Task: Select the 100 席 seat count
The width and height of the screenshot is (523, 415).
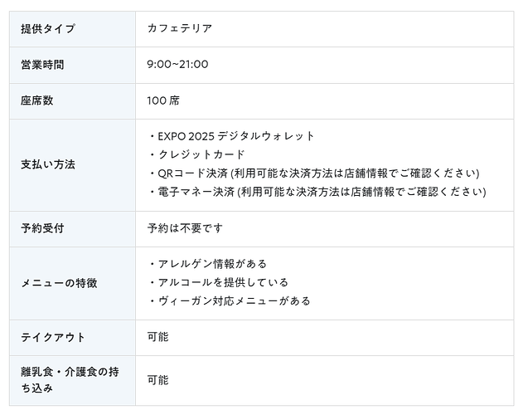Action: click(x=163, y=101)
